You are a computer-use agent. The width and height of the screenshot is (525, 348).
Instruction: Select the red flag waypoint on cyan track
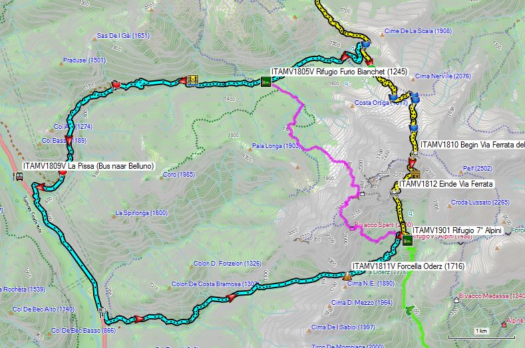116,85
